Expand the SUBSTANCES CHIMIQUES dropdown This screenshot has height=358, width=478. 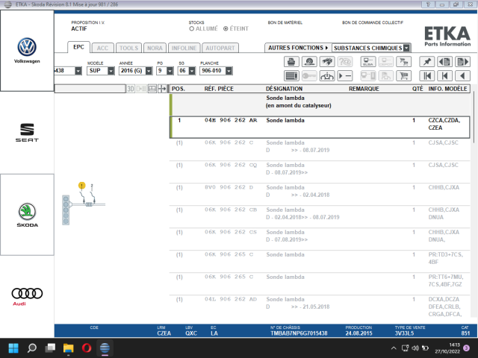tap(406, 48)
